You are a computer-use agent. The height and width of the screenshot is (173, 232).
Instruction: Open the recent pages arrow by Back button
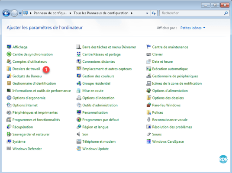pos(20,13)
